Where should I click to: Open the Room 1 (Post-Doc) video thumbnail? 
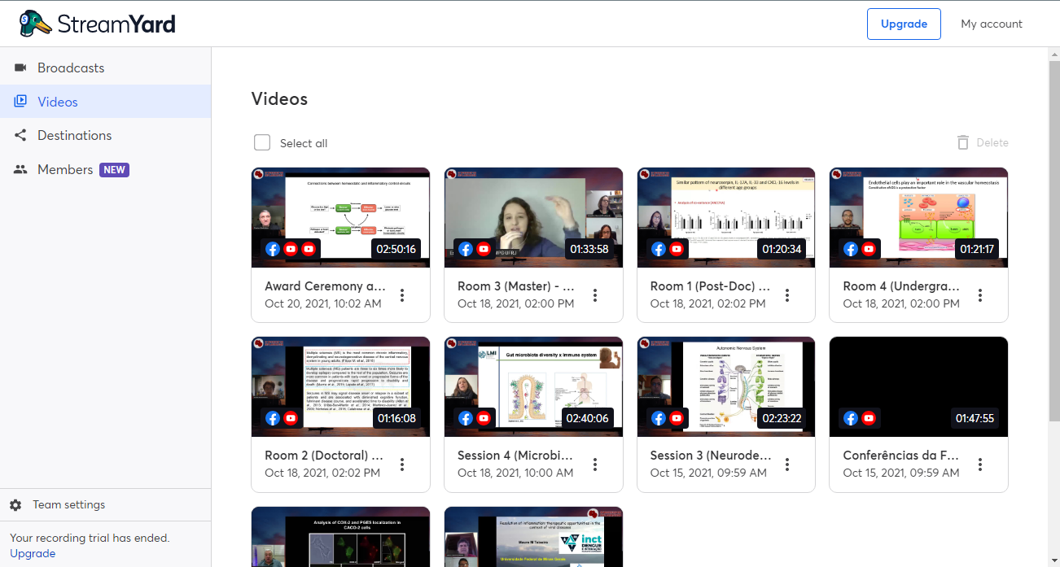[x=726, y=217]
